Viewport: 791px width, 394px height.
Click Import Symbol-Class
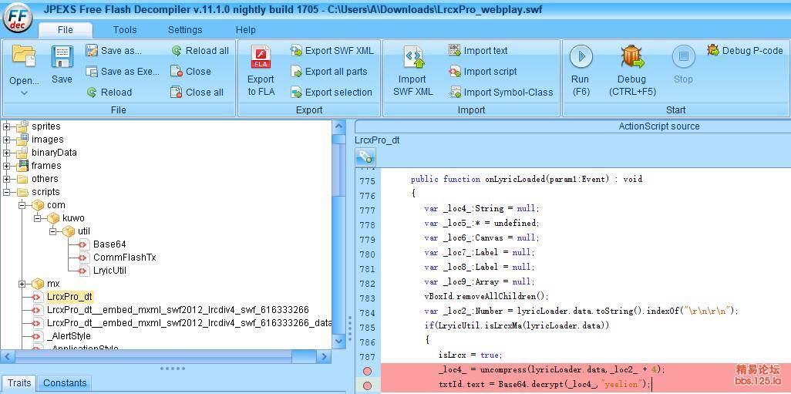501,93
